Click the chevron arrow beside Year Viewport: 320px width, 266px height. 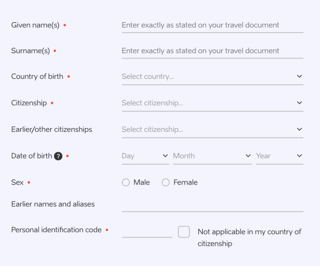point(299,156)
